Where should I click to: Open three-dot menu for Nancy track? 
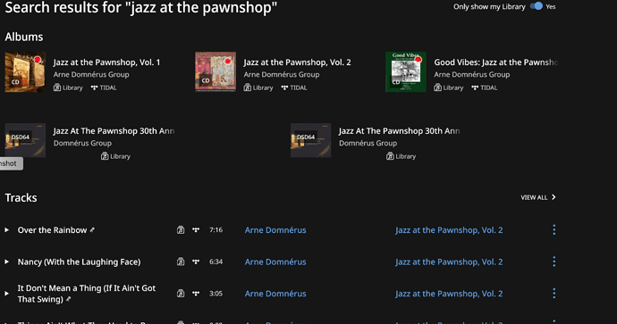point(554,262)
